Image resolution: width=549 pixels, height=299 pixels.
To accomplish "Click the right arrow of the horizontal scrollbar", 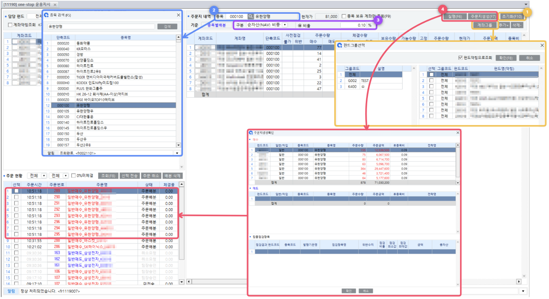I will click(x=519, y=281).
